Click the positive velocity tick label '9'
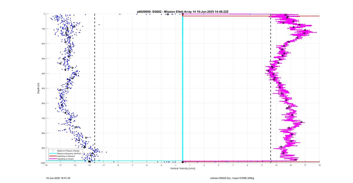The image size is (353, 183). [x=247, y=165]
